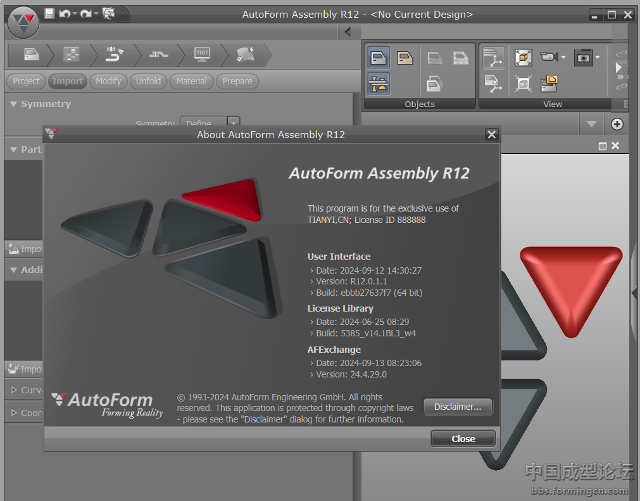
Task: Click the coordinate system layers view icon
Action: tap(493, 57)
